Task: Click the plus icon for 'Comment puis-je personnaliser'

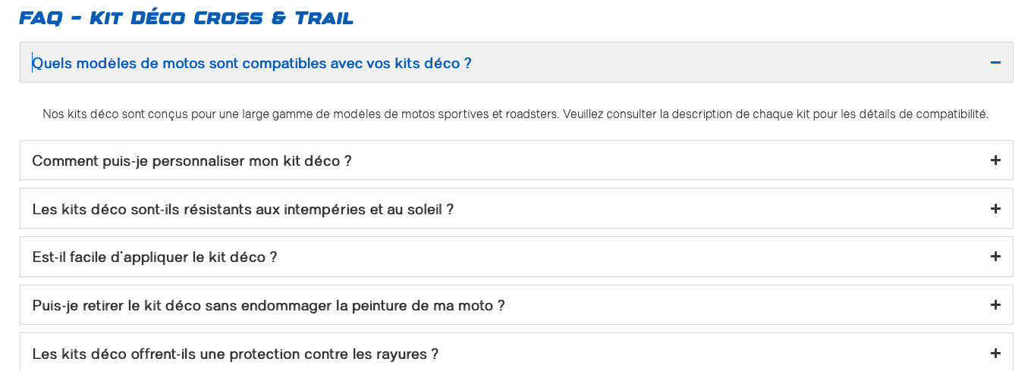Action: [x=995, y=161]
